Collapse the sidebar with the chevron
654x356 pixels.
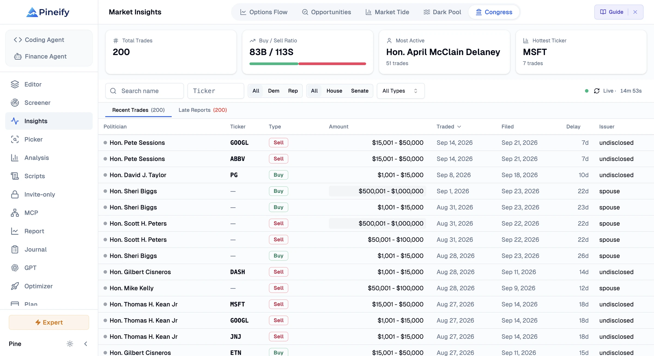(x=86, y=344)
